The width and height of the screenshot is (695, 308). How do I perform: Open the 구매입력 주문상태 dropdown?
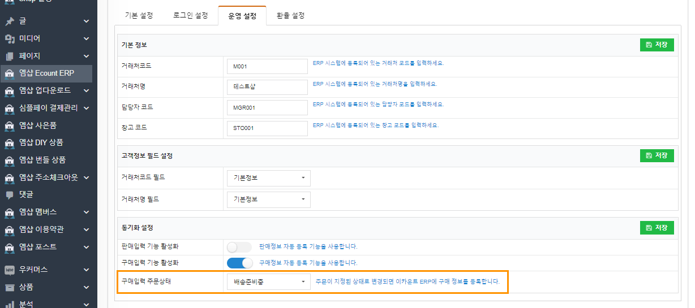[268, 282]
